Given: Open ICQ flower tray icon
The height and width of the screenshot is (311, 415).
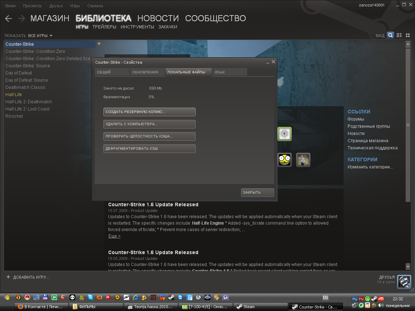Looking at the screenshot, I should click(x=367, y=299).
